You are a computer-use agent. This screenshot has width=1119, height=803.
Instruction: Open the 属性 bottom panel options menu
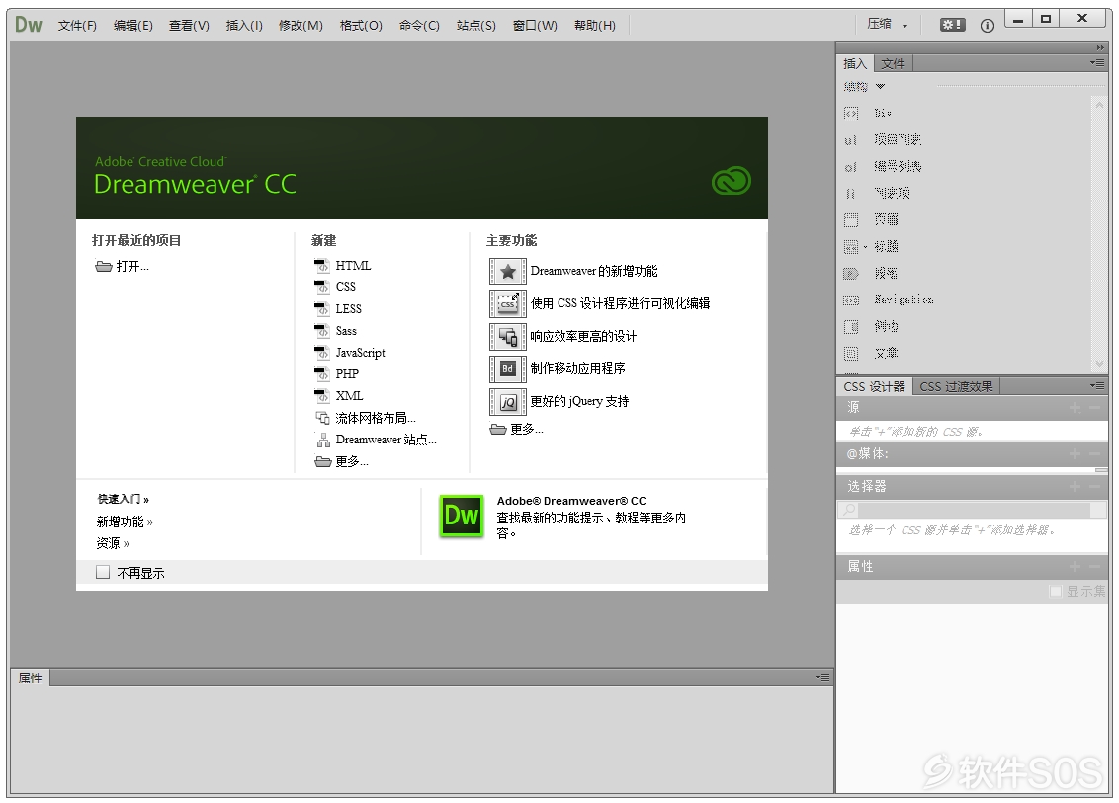[x=822, y=677]
